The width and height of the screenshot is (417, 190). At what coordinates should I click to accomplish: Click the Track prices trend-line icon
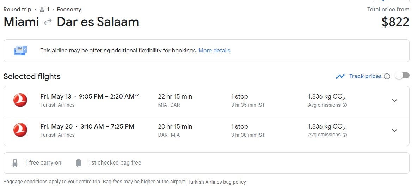[340, 76]
